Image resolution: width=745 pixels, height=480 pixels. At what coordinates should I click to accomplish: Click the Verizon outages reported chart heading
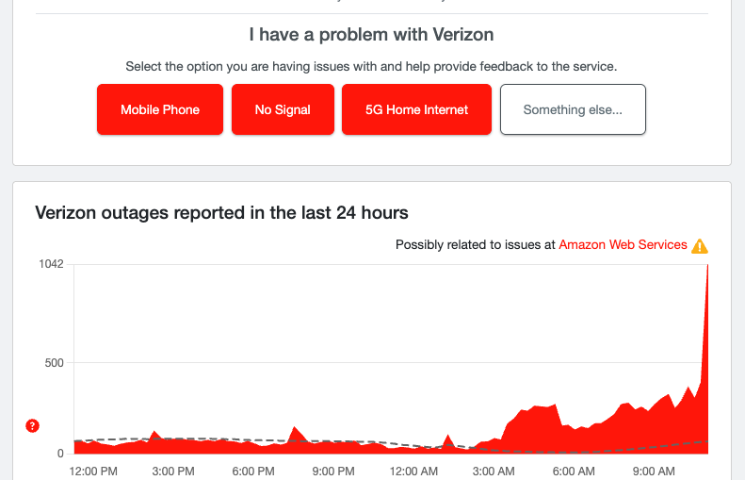tap(221, 212)
